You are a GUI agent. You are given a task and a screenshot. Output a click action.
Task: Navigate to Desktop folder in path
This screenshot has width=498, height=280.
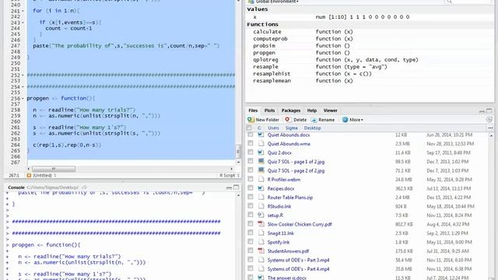pyautogui.click(x=312, y=128)
